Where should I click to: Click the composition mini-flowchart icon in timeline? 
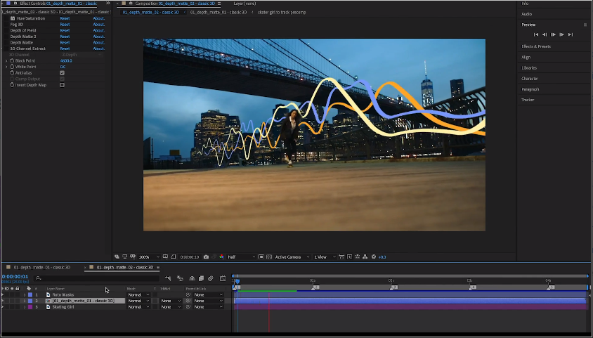pos(169,278)
